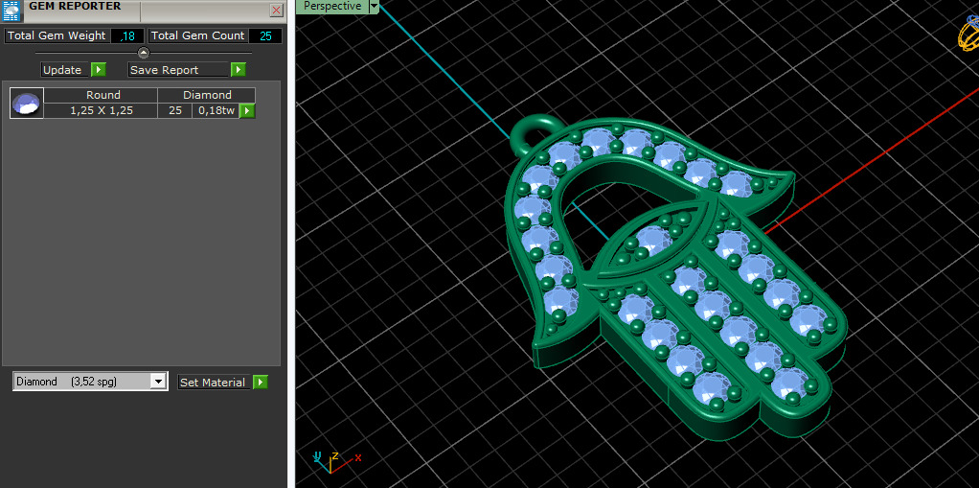Click the Total Gem Count value field
Screen dimensions: 979x488
[264, 35]
